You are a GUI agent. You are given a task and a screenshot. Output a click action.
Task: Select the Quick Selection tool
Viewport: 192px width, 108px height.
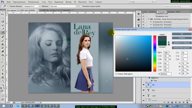pos(3,25)
